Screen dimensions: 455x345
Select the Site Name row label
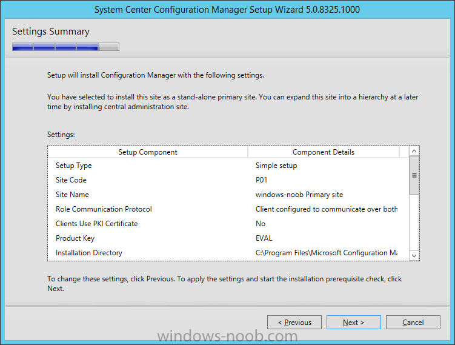[72, 194]
